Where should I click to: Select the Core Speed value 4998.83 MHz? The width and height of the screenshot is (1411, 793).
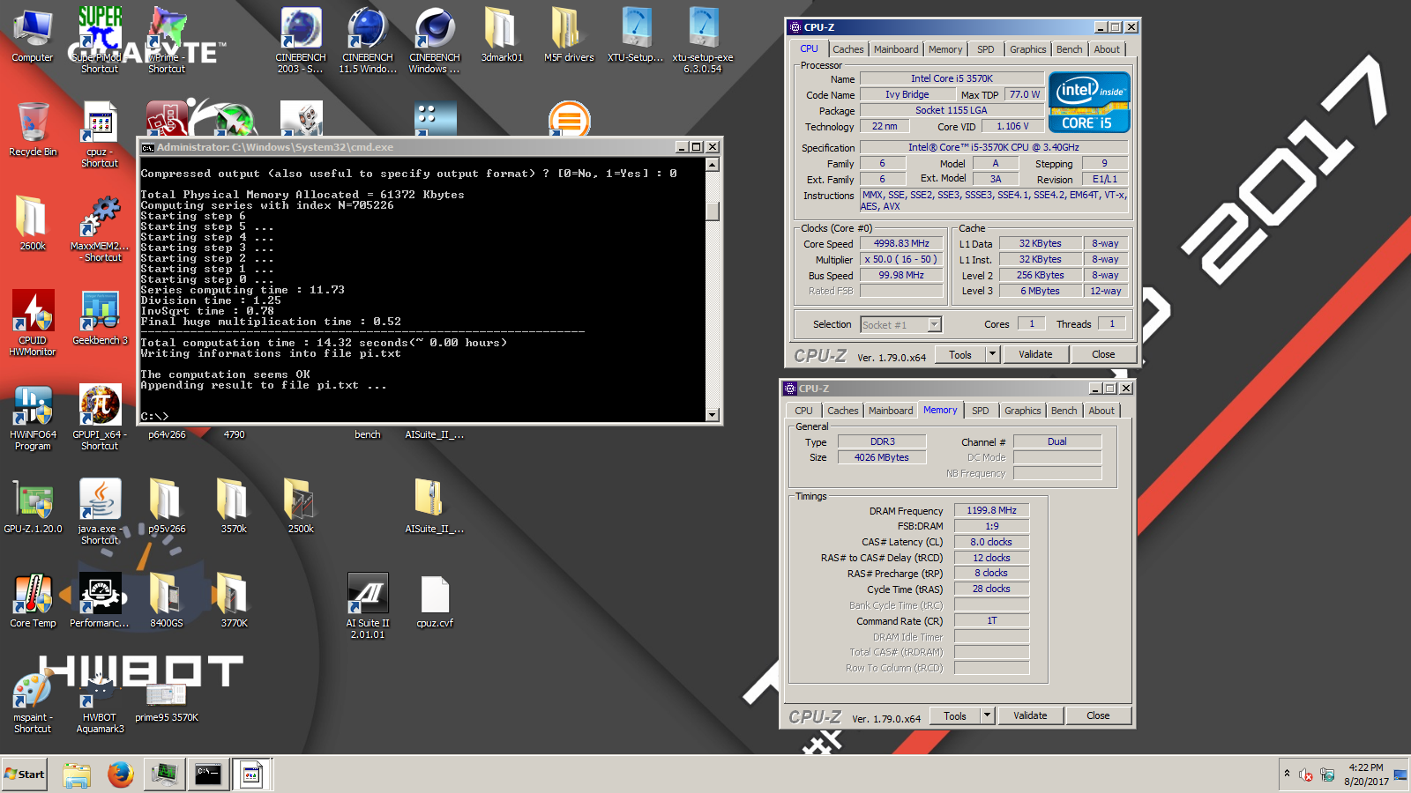click(901, 243)
